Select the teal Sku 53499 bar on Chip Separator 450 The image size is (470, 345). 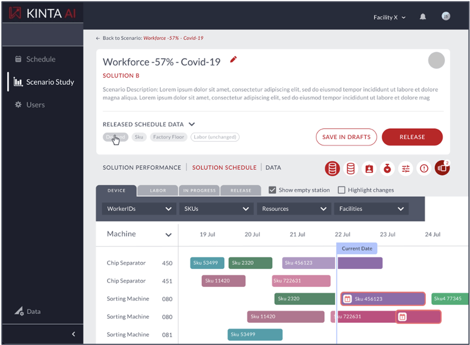pyautogui.click(x=207, y=263)
